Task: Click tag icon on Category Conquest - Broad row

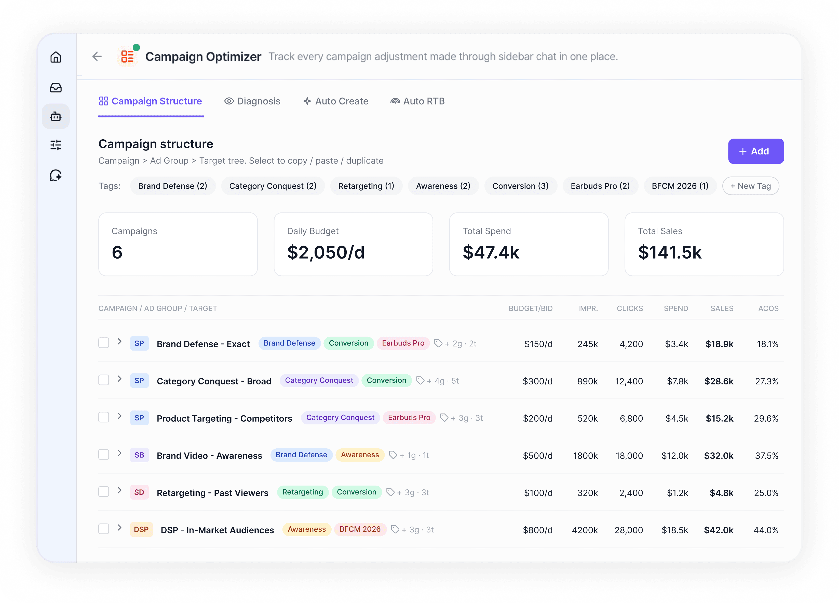Action: click(x=420, y=381)
